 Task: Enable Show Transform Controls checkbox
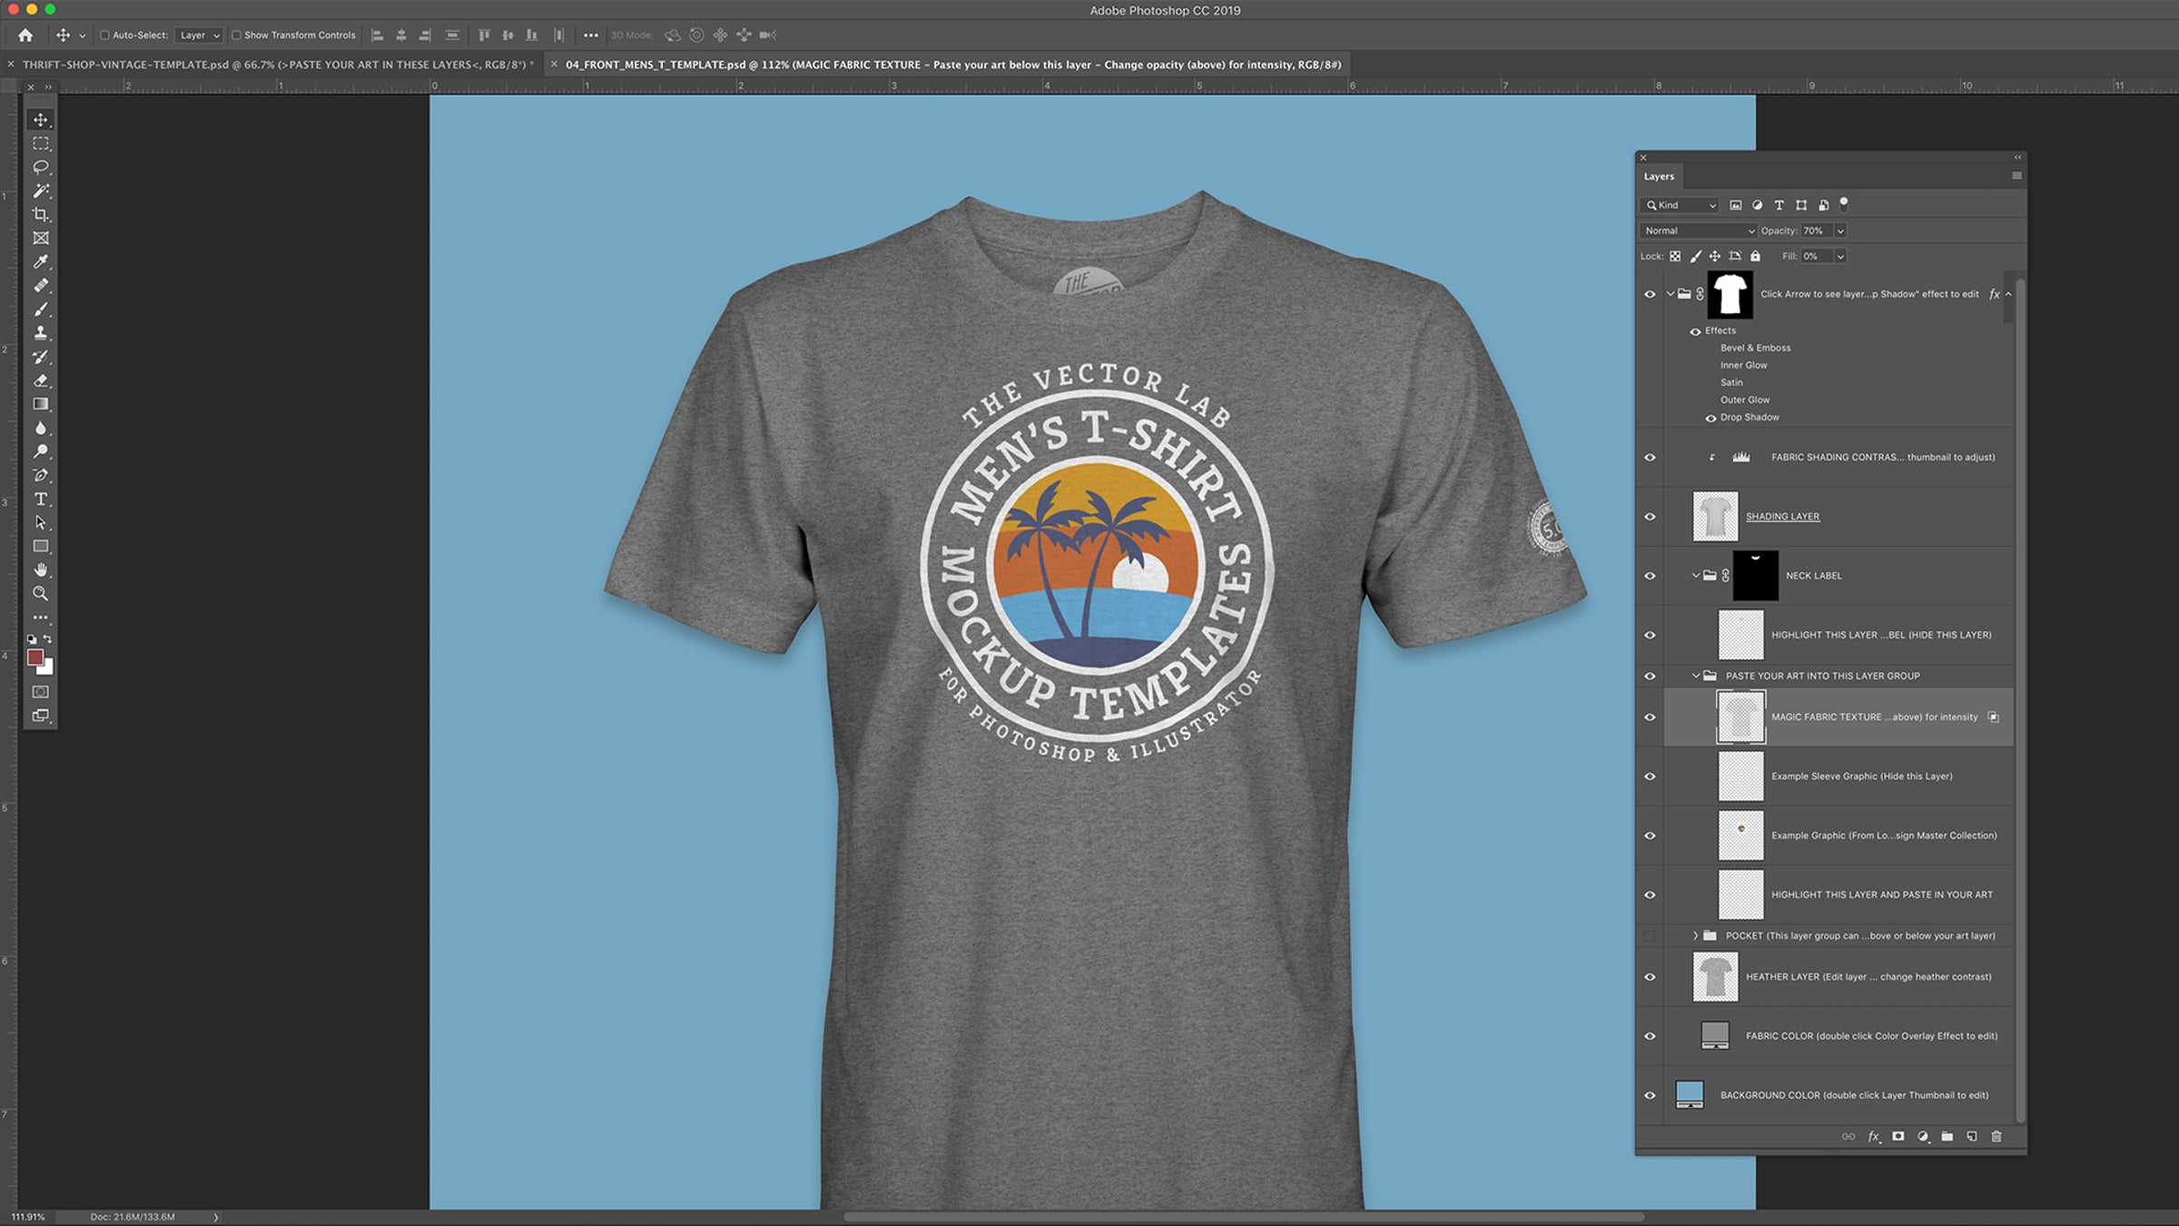point(236,35)
